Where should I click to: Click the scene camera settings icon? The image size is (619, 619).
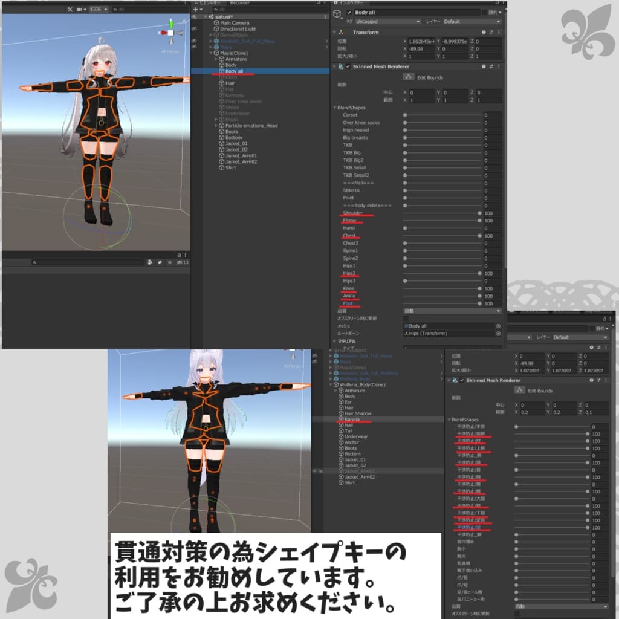tap(81, 9)
